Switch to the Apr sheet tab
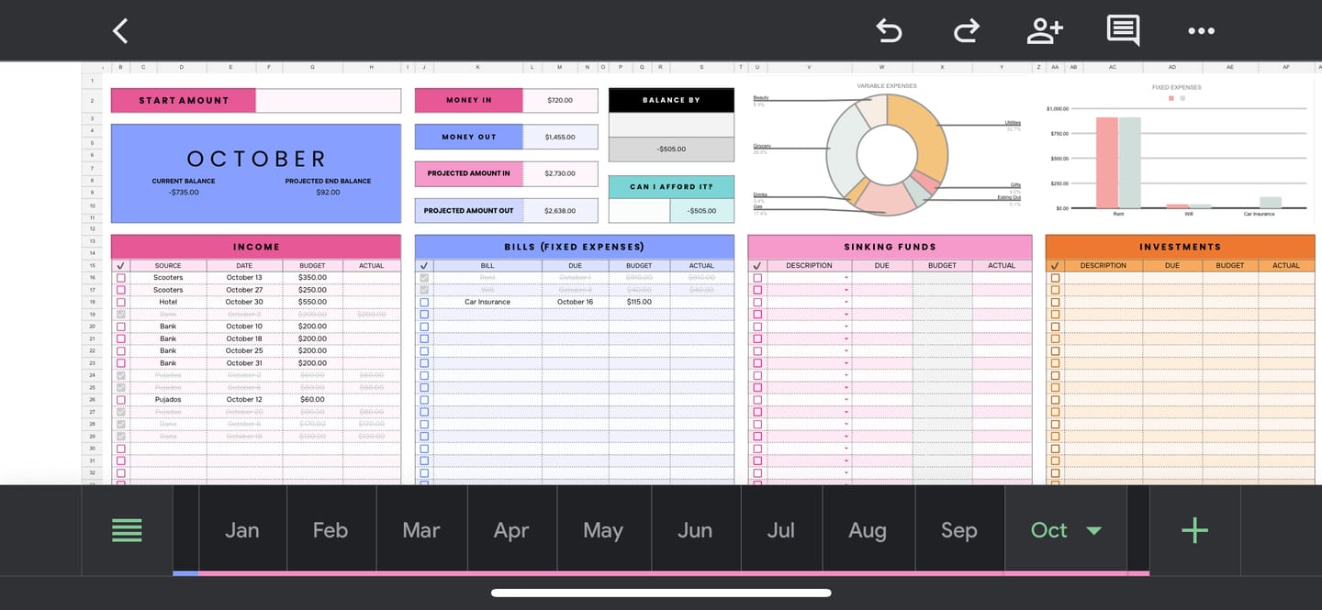1322x610 pixels. pyautogui.click(x=511, y=530)
